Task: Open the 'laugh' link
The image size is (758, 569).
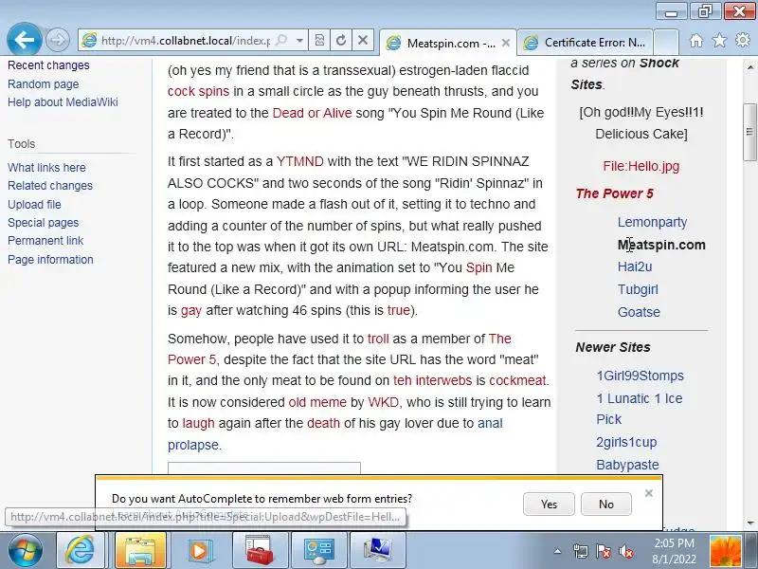Action: tap(198, 423)
